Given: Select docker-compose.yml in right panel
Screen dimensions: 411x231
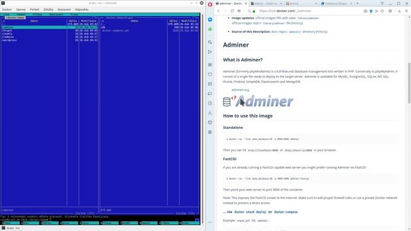Looking at the screenshot, I should pos(150,31).
